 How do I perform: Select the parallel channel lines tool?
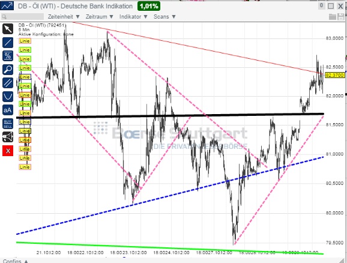(x=8, y=83)
